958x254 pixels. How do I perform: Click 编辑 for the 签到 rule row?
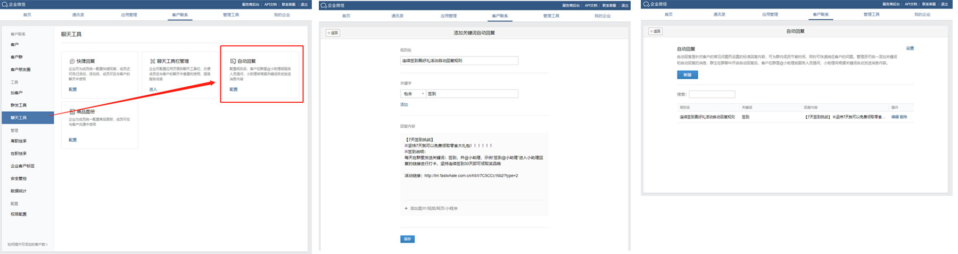(895, 117)
